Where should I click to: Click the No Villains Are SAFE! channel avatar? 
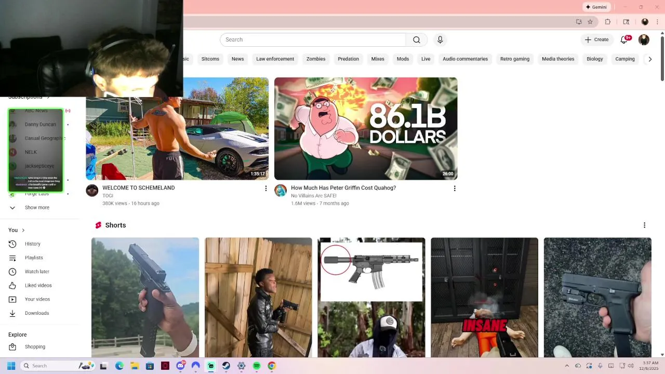tap(281, 191)
